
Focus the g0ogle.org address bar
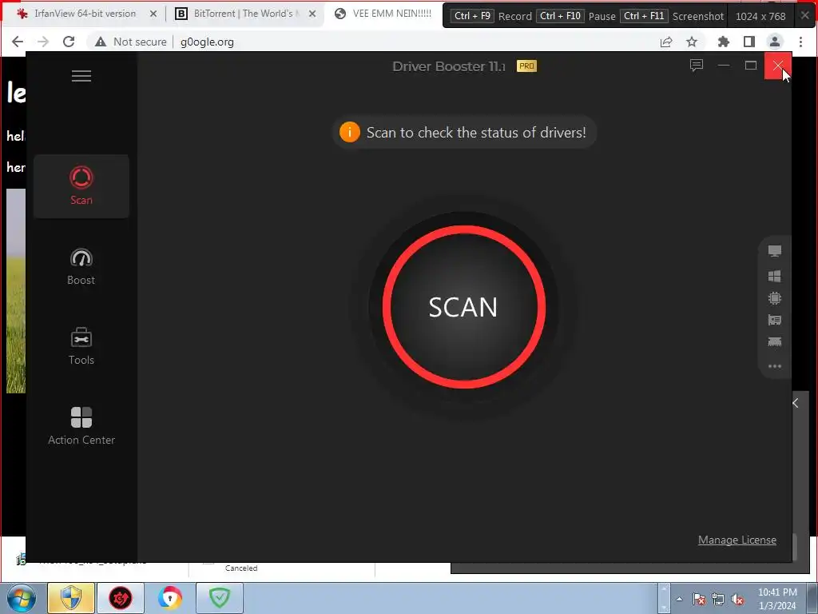(x=207, y=42)
